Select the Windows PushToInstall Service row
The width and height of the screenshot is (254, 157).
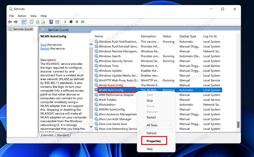click(158, 46)
